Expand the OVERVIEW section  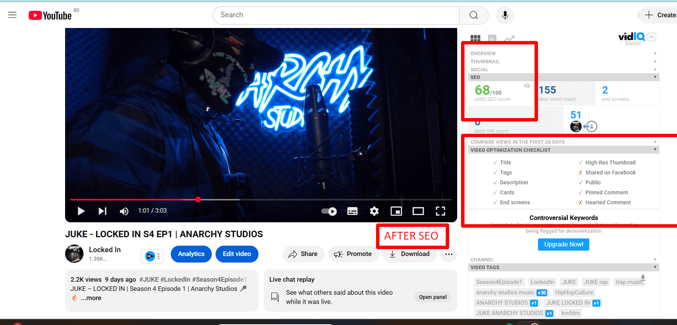point(564,53)
